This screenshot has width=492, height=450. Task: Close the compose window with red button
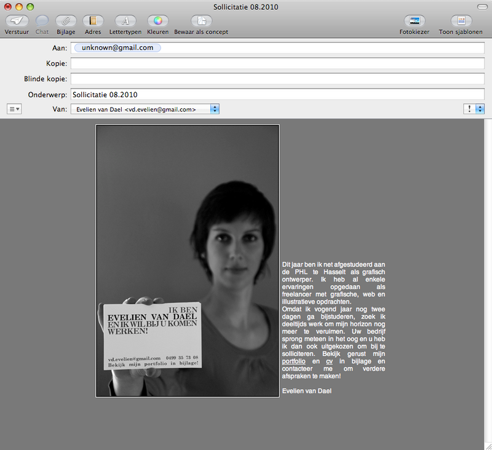(8, 7)
